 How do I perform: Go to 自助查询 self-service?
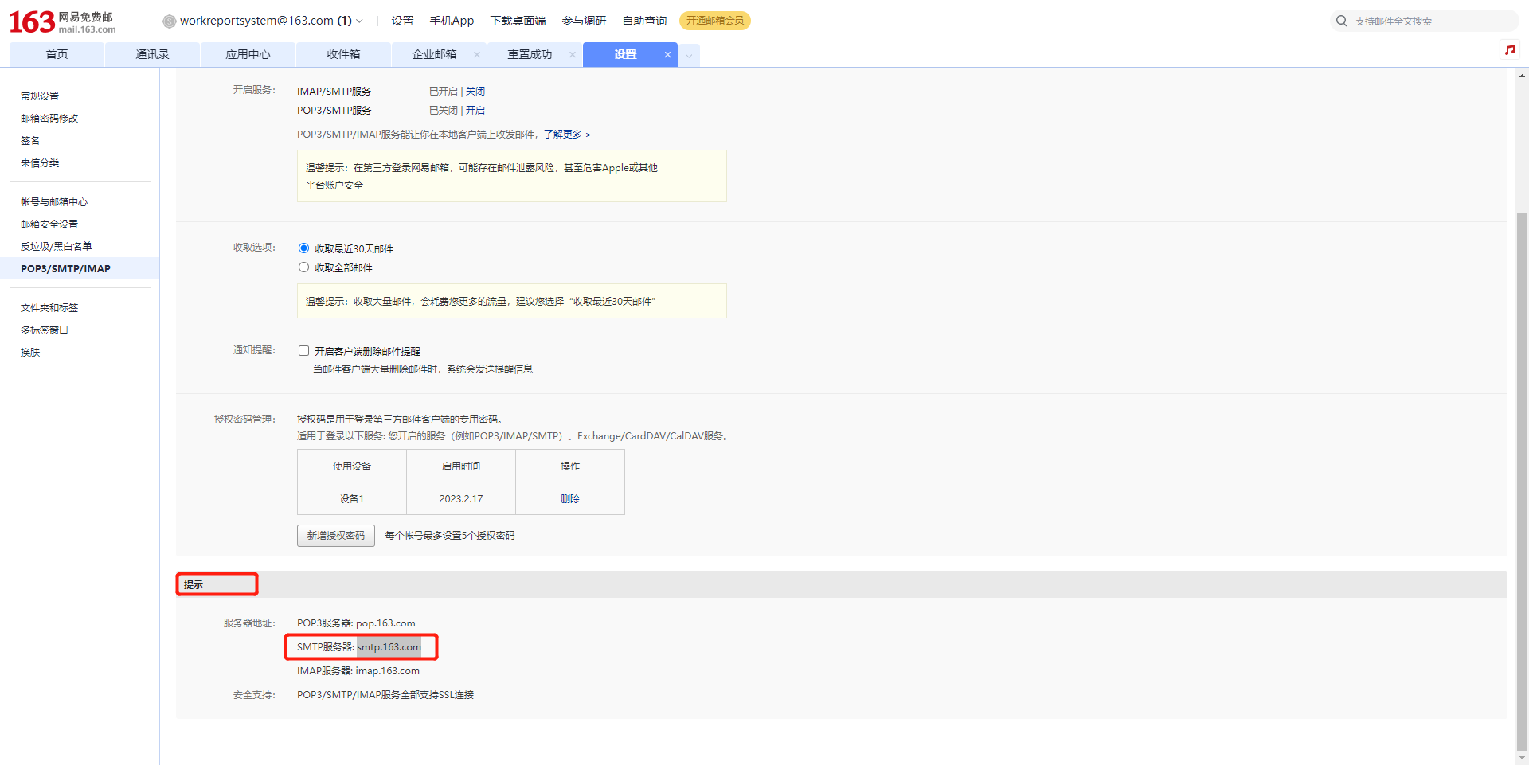coord(644,21)
